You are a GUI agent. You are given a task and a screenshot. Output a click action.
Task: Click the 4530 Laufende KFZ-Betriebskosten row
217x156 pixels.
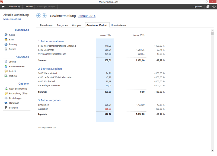pyautogui.click(x=101, y=77)
